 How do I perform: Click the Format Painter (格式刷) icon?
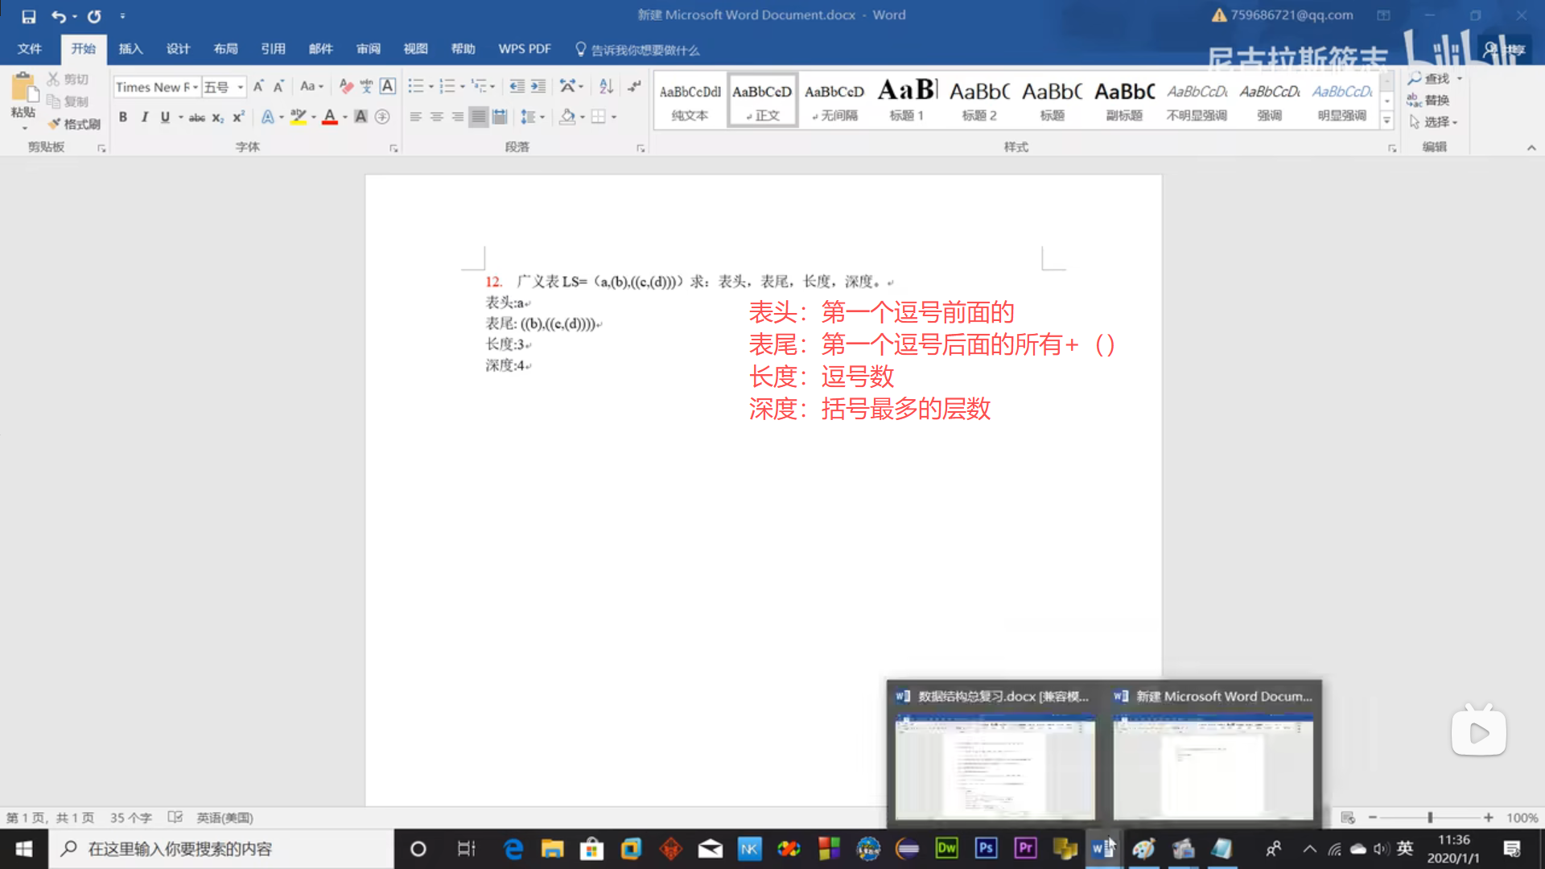point(73,124)
